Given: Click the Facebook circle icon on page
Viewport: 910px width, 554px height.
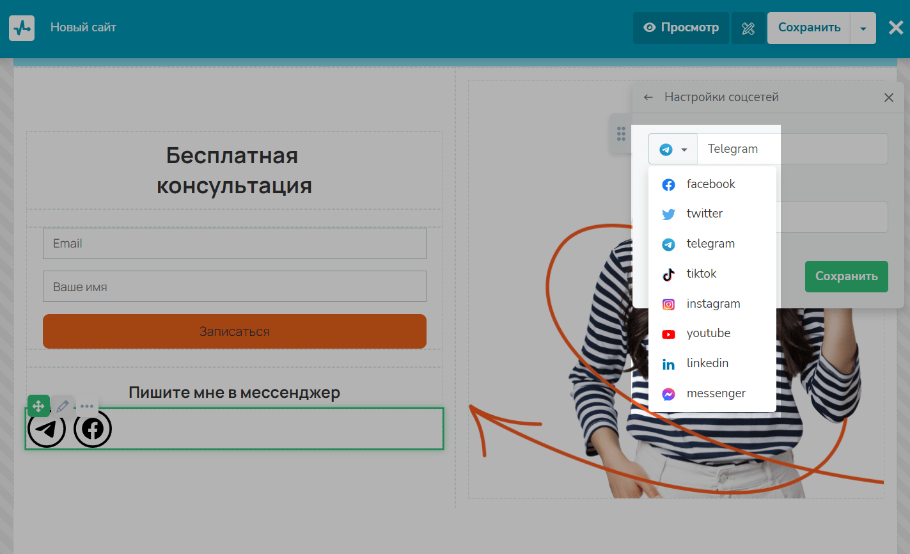Looking at the screenshot, I should point(93,429).
